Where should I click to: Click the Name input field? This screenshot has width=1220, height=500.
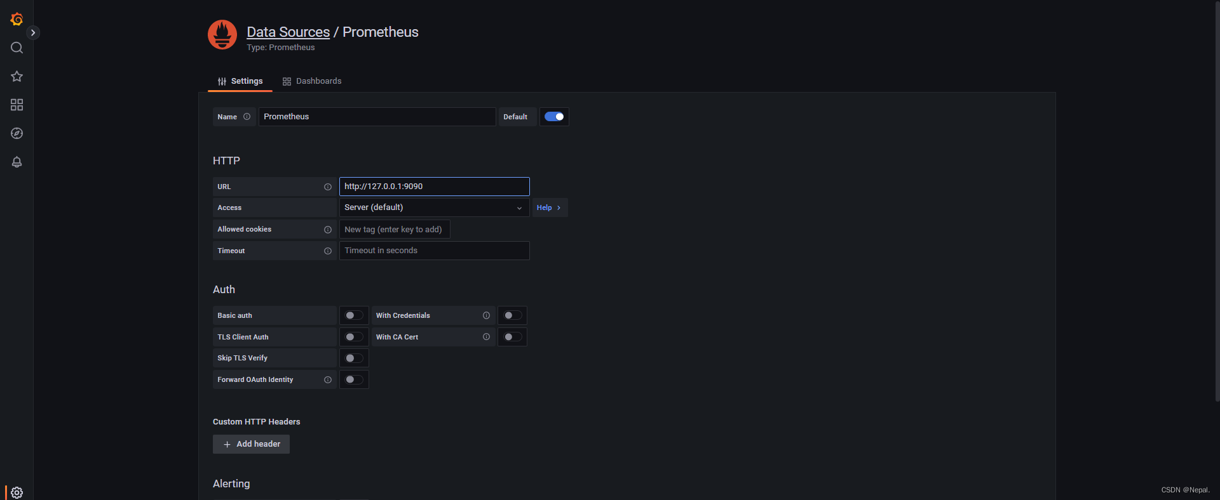[377, 117]
